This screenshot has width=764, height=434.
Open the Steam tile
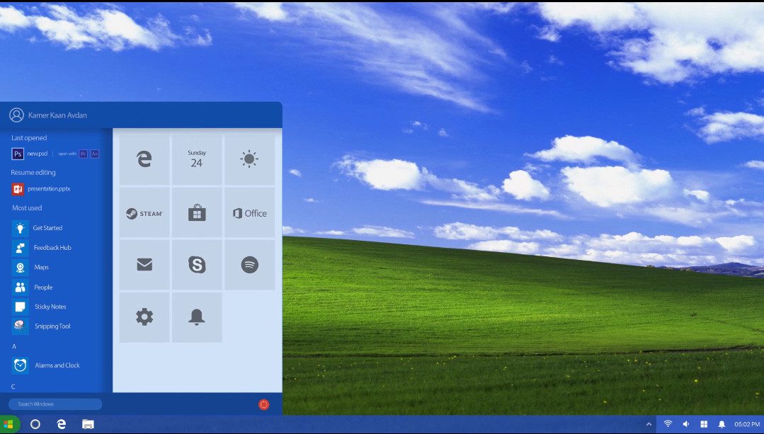[x=144, y=212]
